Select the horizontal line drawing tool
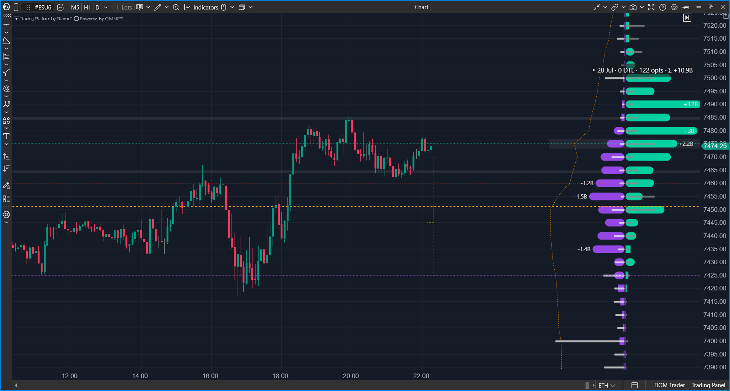 pyautogui.click(x=6, y=25)
